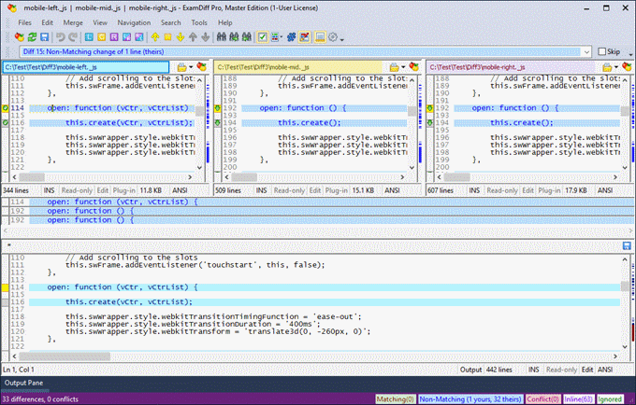Viewport: 636px width, 405px height.
Task: Toggle the checkmark toolbar button
Action: 263,37
